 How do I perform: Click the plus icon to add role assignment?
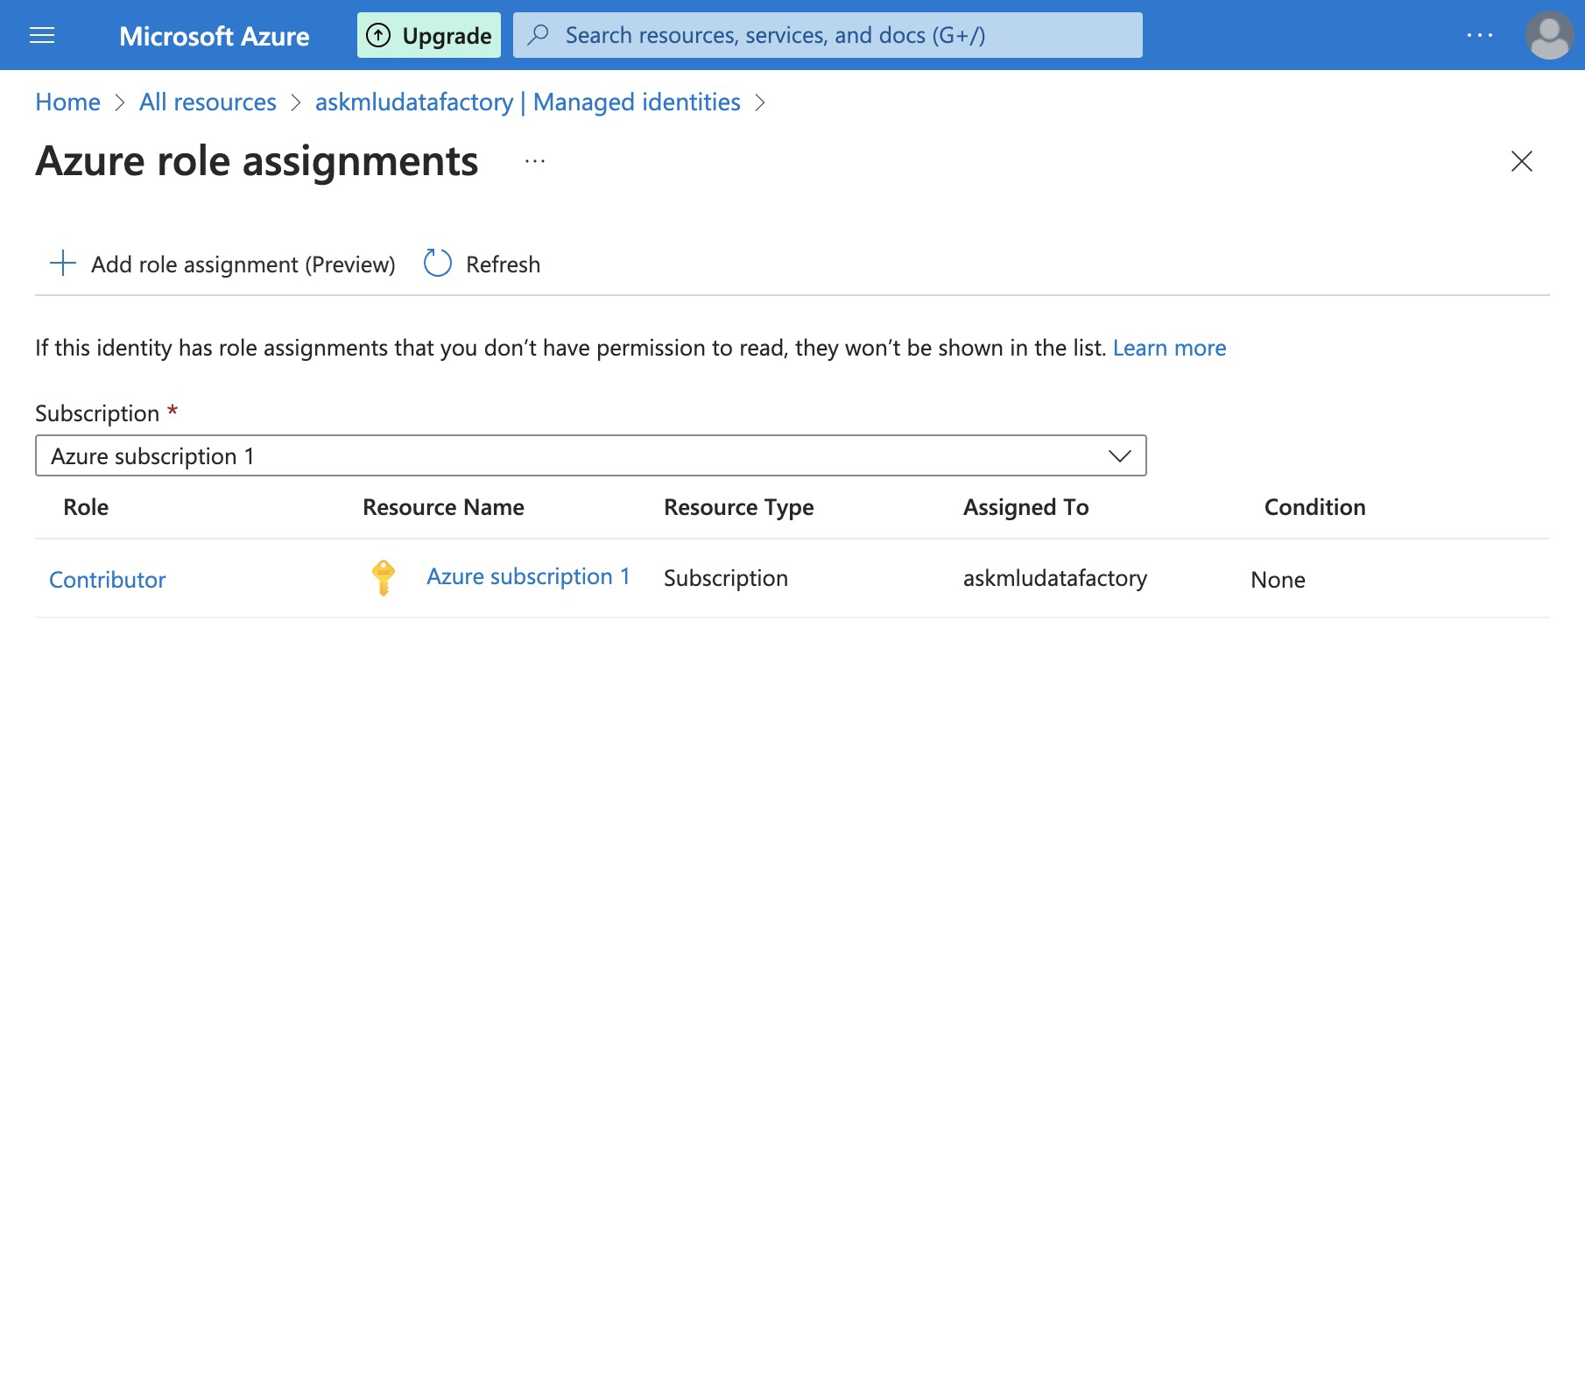61,264
